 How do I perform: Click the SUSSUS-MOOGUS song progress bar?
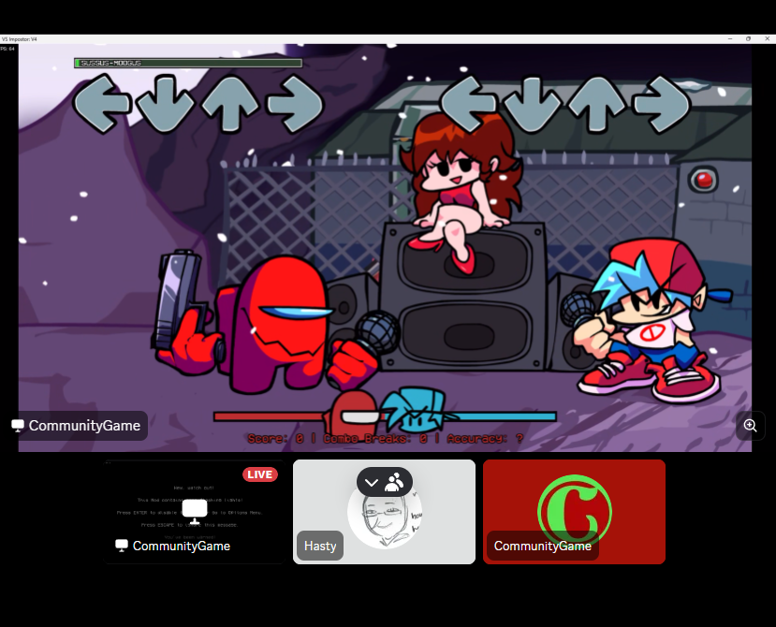pos(188,63)
